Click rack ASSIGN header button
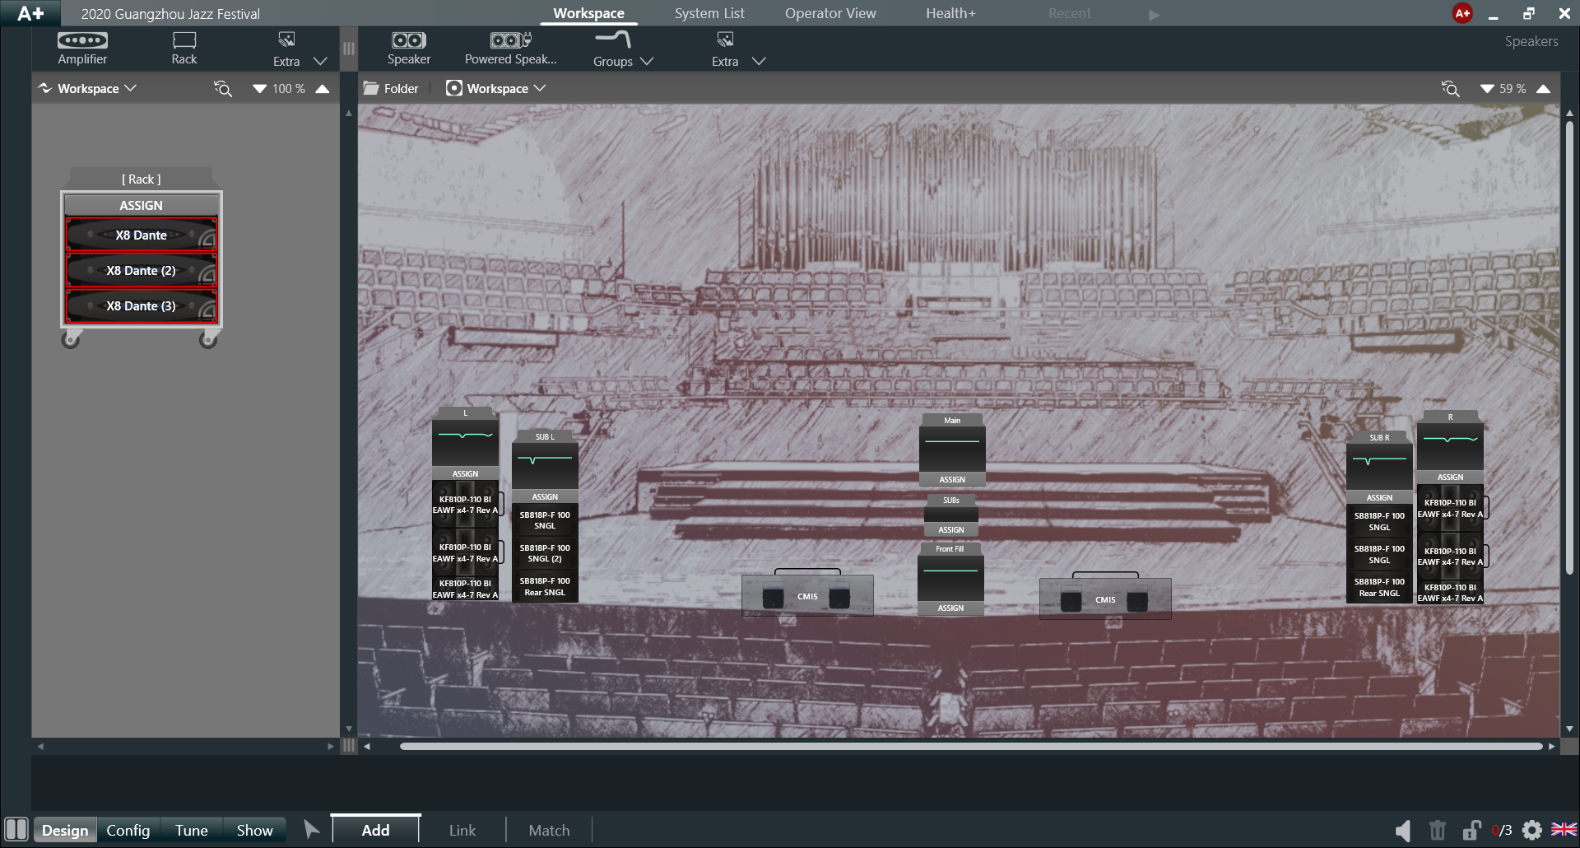1580x848 pixels. click(142, 205)
